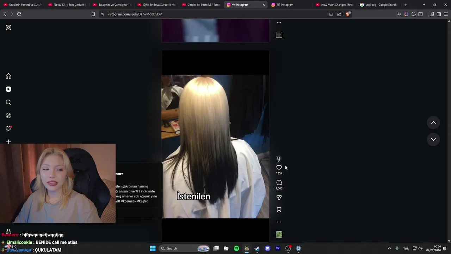Click the microphone tray icon
The height and width of the screenshot is (254, 451).
(397, 248)
